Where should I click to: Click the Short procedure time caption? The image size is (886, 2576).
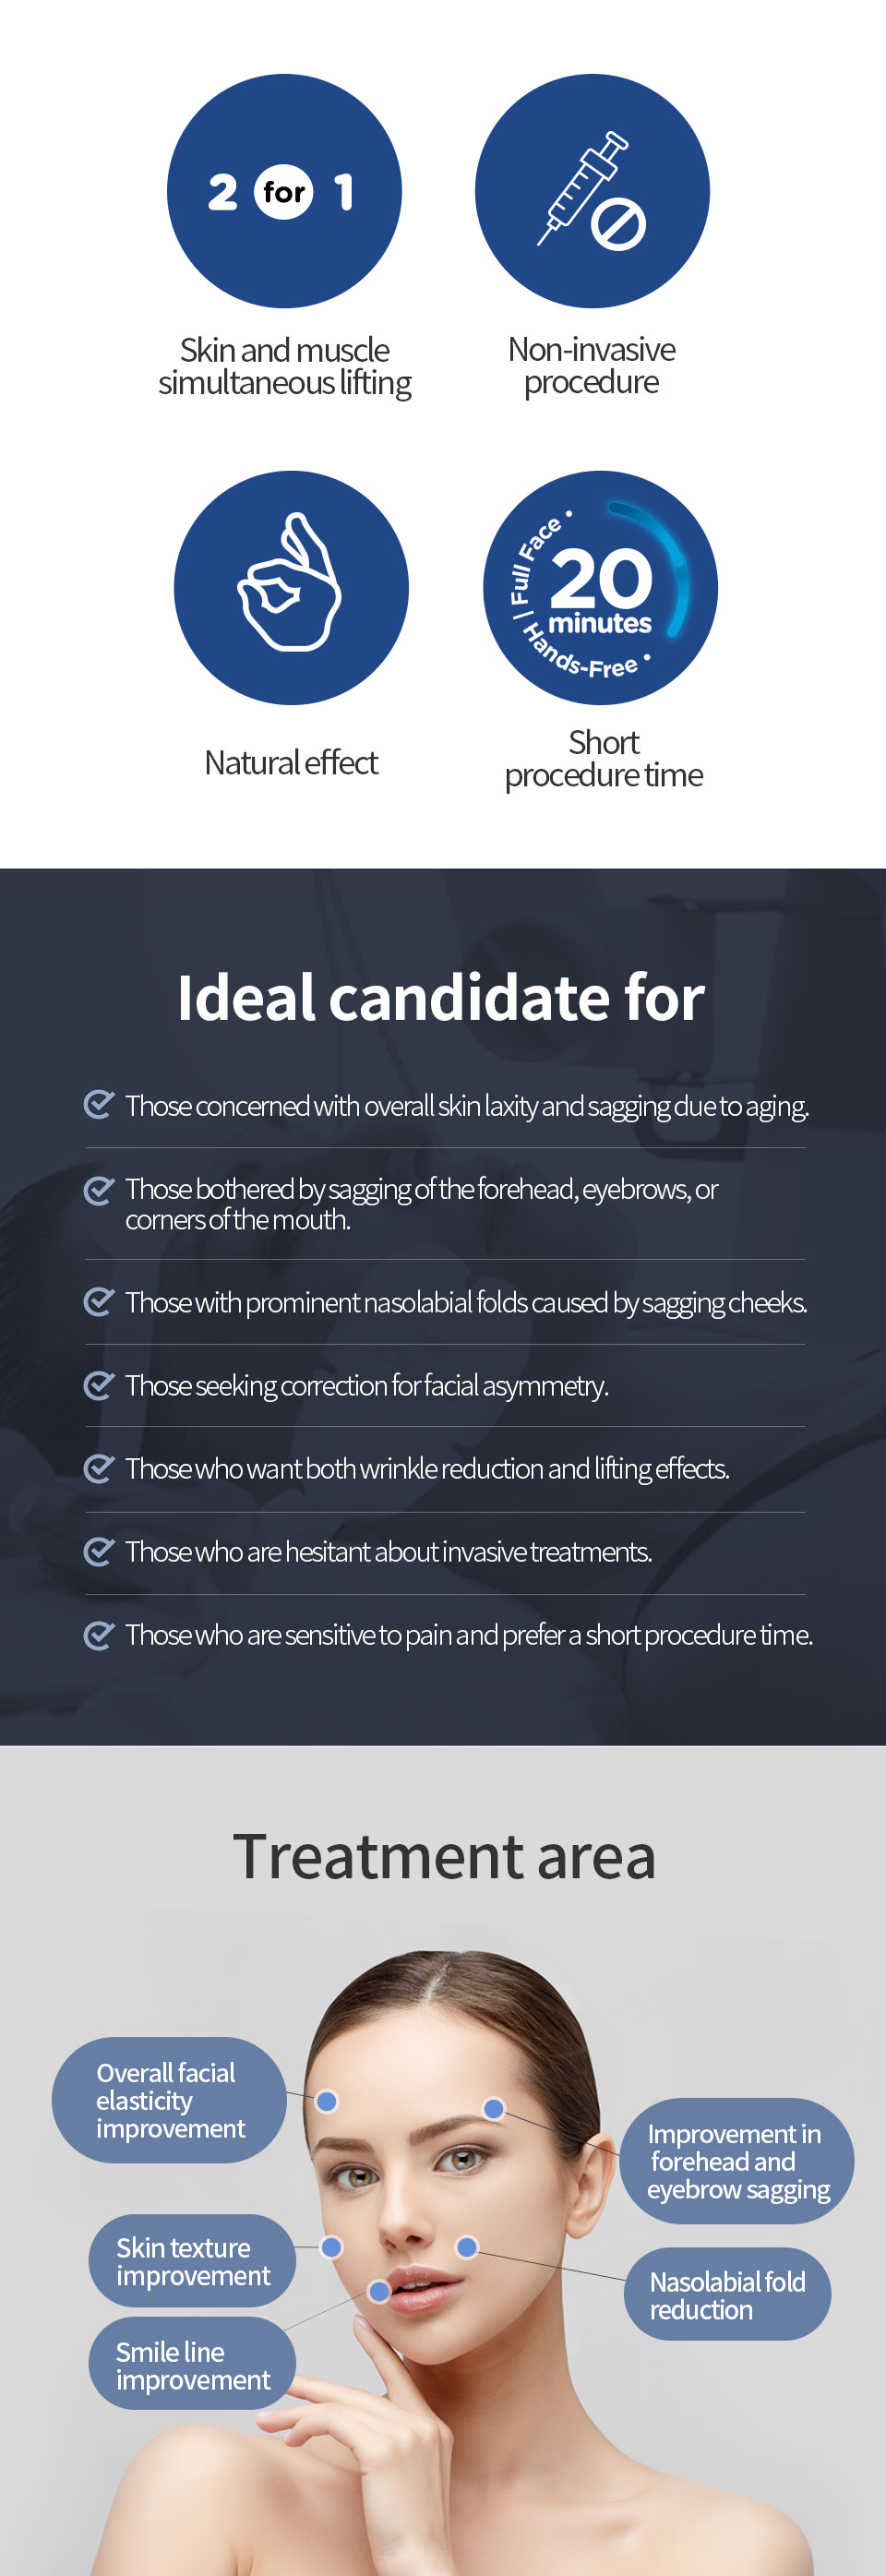(603, 759)
